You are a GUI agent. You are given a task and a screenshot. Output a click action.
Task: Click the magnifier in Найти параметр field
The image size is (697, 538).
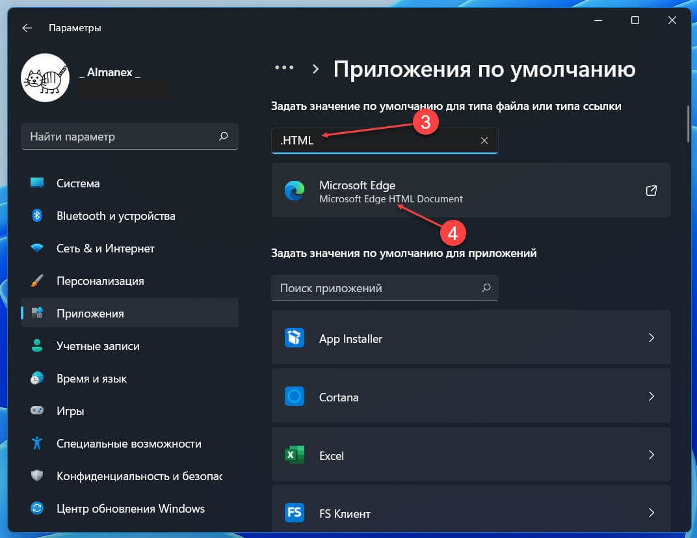[x=224, y=136]
